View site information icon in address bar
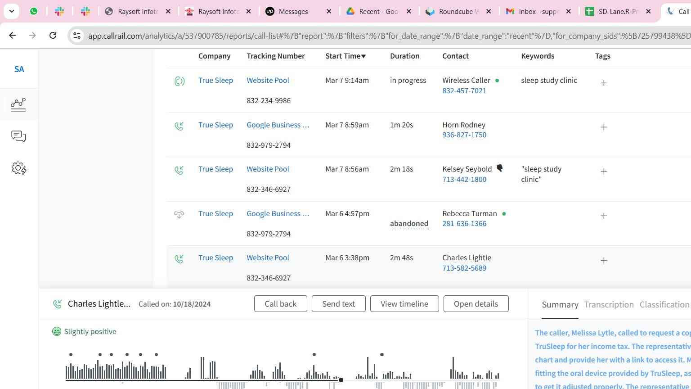Screen dimensions: 691x389 [77, 36]
